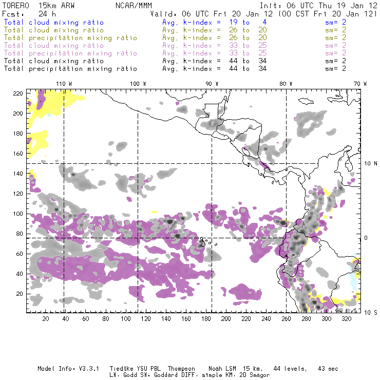Click the "43 sec" timestep text
The height and width of the screenshot is (380, 380).
point(328,369)
